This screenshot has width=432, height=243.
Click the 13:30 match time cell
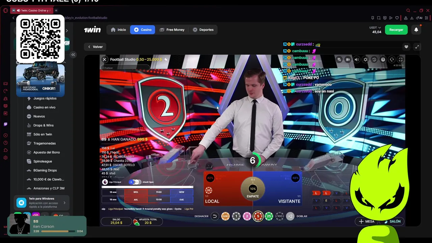pyautogui.click(x=159, y=199)
